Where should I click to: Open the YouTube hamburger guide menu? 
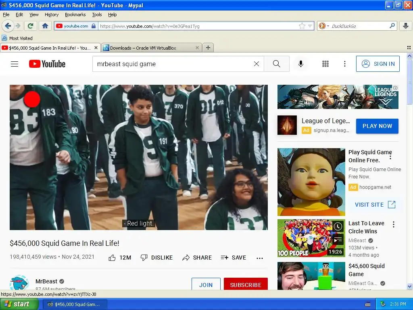[15, 64]
